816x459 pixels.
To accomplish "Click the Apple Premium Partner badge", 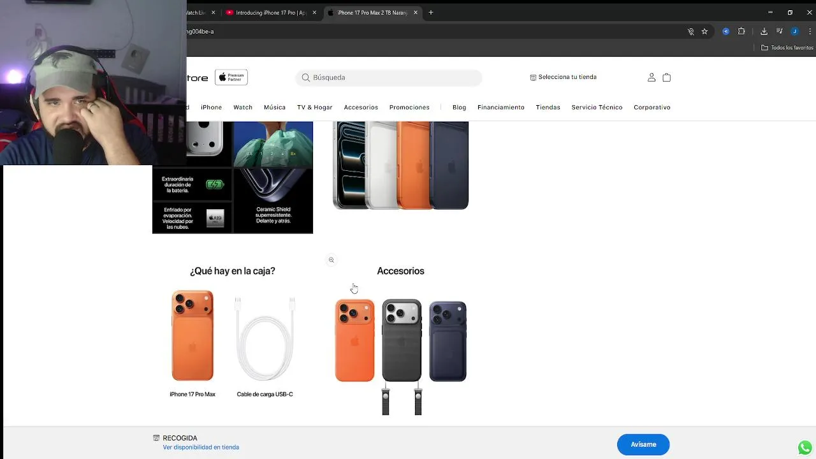I will tap(231, 77).
